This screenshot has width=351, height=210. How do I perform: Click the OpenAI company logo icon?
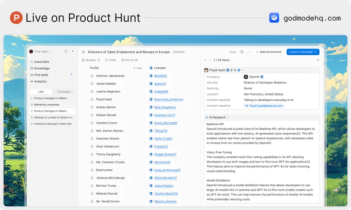(246, 77)
